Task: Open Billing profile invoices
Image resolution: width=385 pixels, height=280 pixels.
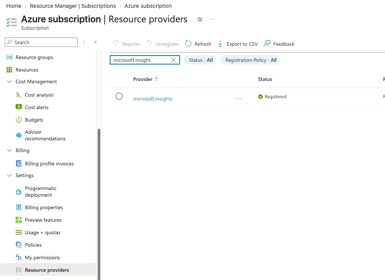Action: point(49,164)
